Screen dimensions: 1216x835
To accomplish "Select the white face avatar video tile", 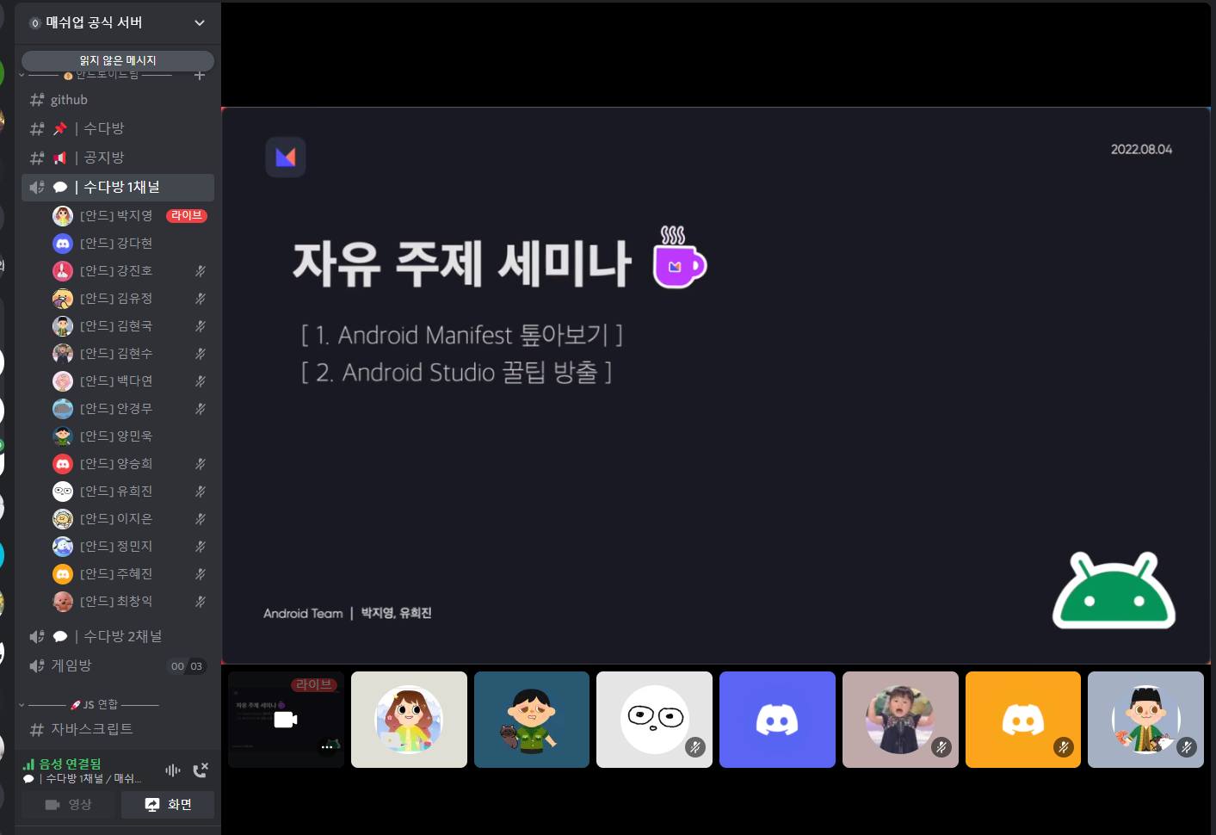I will [x=654, y=720].
